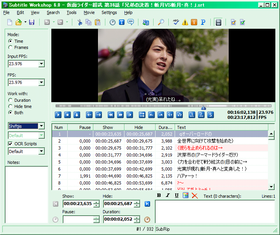The width and height of the screenshot is (280, 235).
Task: Open the Edit menu
Action: [x=20, y=12]
